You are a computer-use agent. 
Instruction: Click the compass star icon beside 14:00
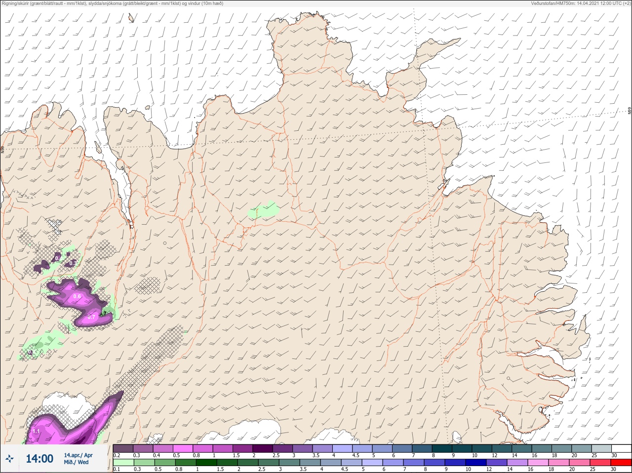tap(9, 459)
